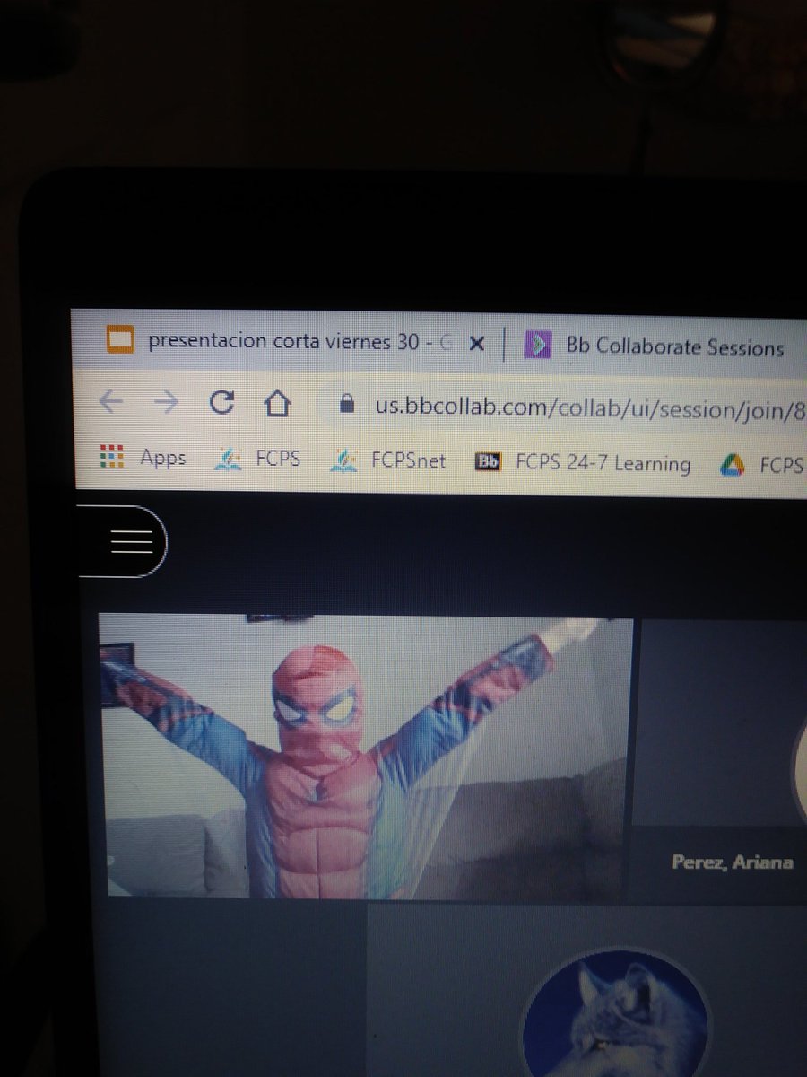Open the Apps bookmarks shortcut
Screen dimensions: 807x1077
coord(142,459)
